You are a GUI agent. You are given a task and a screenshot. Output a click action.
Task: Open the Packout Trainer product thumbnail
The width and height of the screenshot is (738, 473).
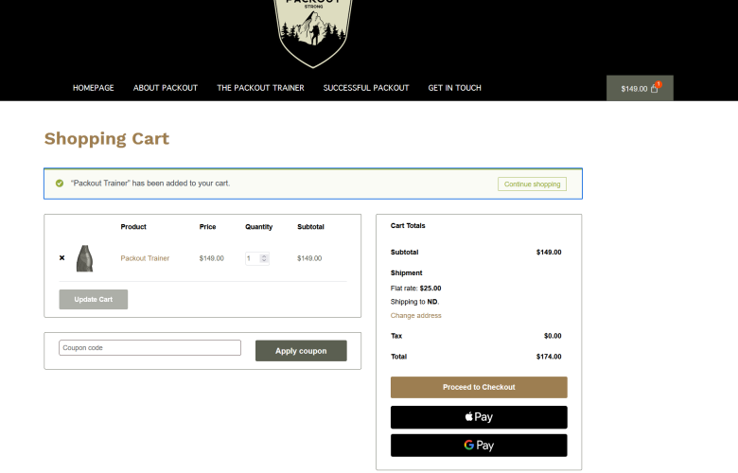click(85, 258)
